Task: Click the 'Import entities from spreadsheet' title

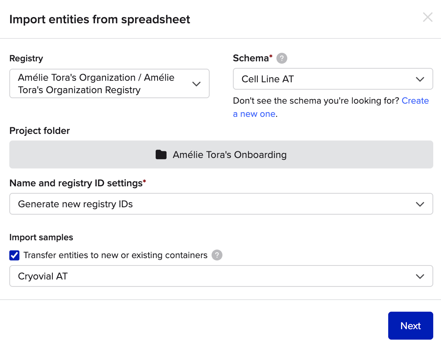Action: coord(100,19)
